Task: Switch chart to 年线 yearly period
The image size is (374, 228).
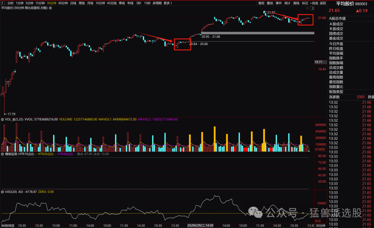Action: click(x=130, y=3)
